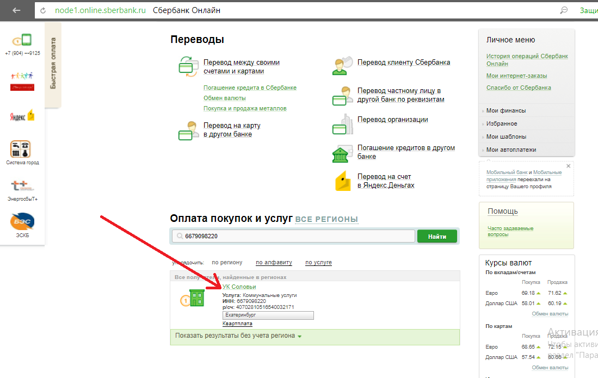The width and height of the screenshot is (598, 378).
Task: Expand Мои шаблоны menu section
Action: (x=506, y=137)
